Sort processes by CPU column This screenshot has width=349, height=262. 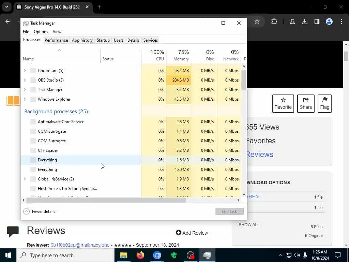(154, 56)
